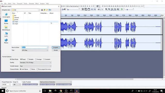This screenshot has height=93, width=165.
Task: Open Start and End of Selection dropdown
Action: (x=56, y=82)
